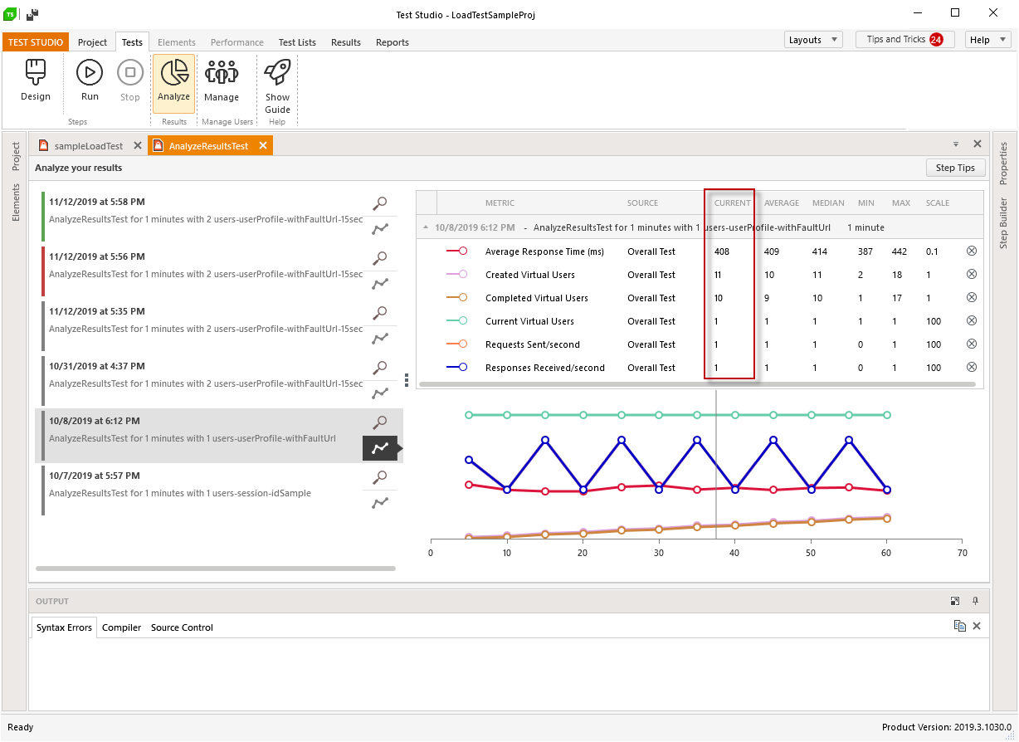Run the load test

(90, 81)
